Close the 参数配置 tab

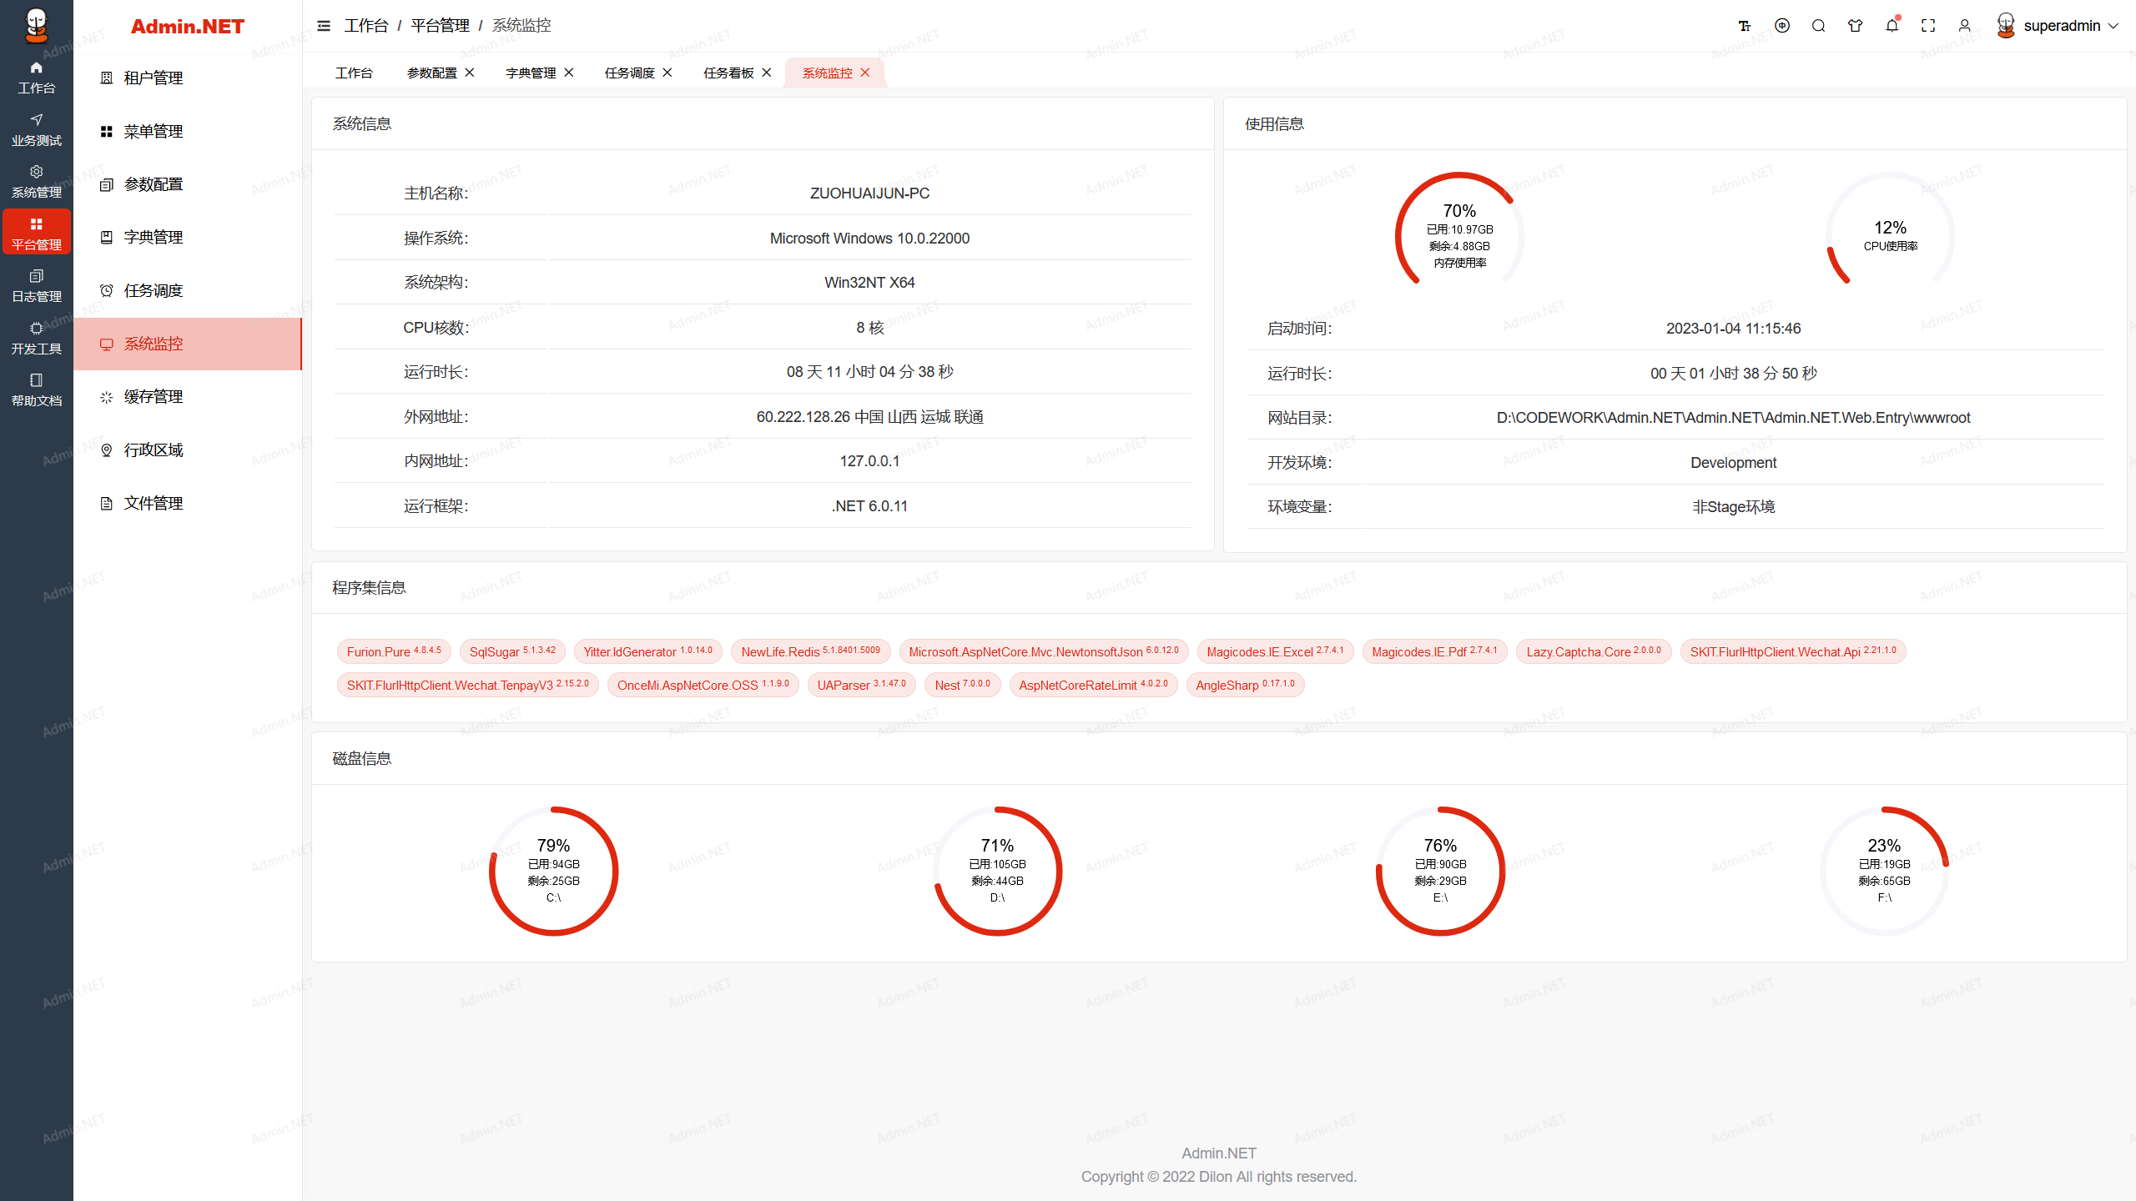coord(470,73)
